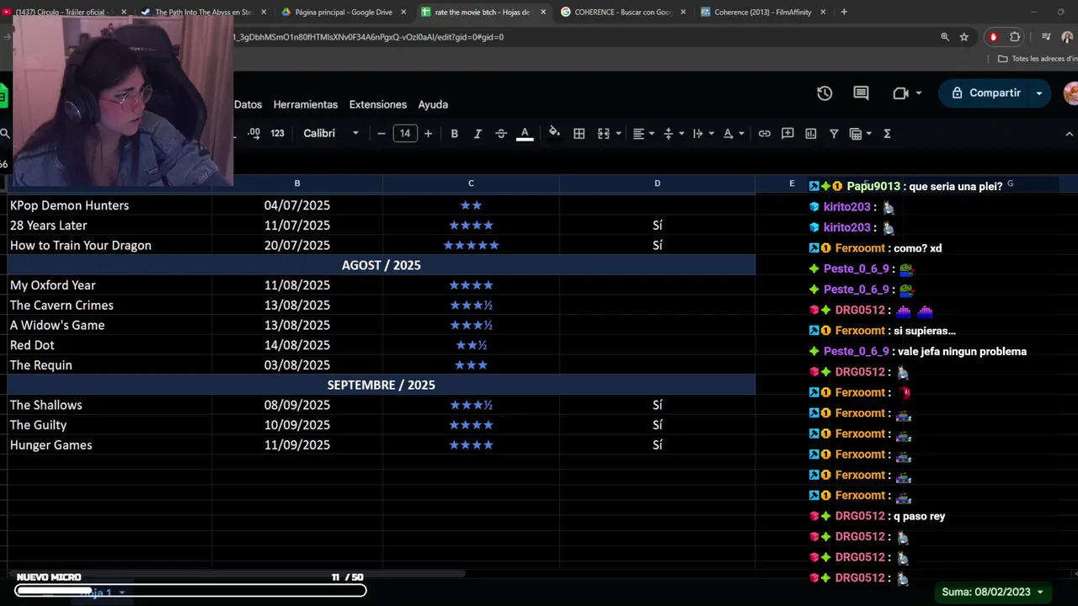This screenshot has height=606, width=1078.
Task: Open the comments panel icon
Action: click(861, 93)
